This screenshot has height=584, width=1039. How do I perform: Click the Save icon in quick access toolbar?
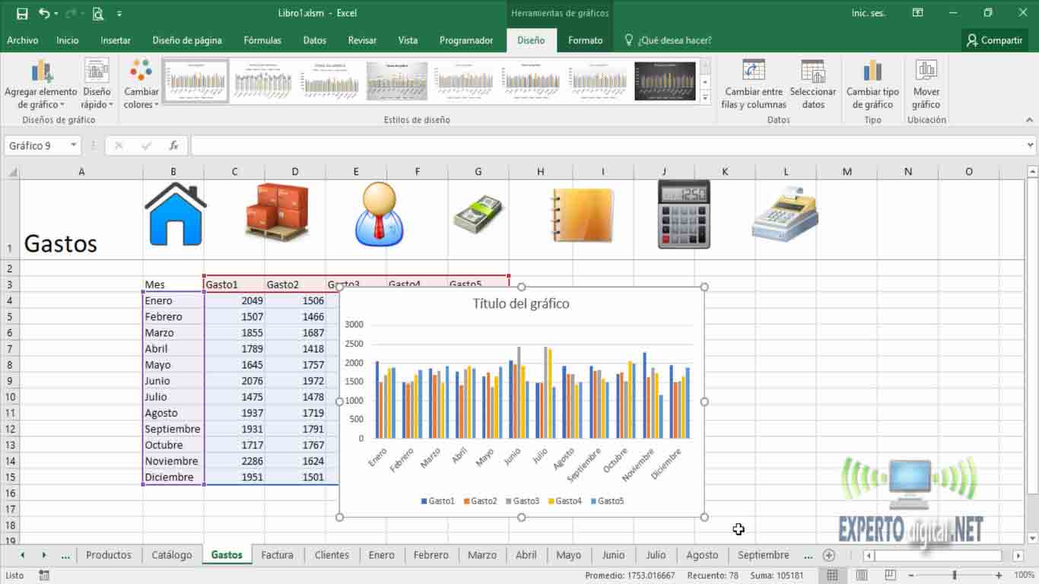[22, 13]
